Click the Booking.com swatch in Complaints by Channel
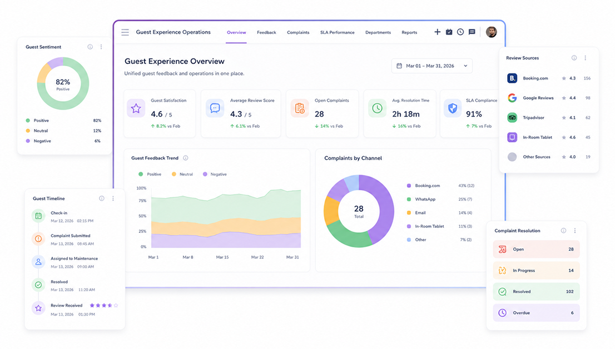The height and width of the screenshot is (349, 615). 409,186
